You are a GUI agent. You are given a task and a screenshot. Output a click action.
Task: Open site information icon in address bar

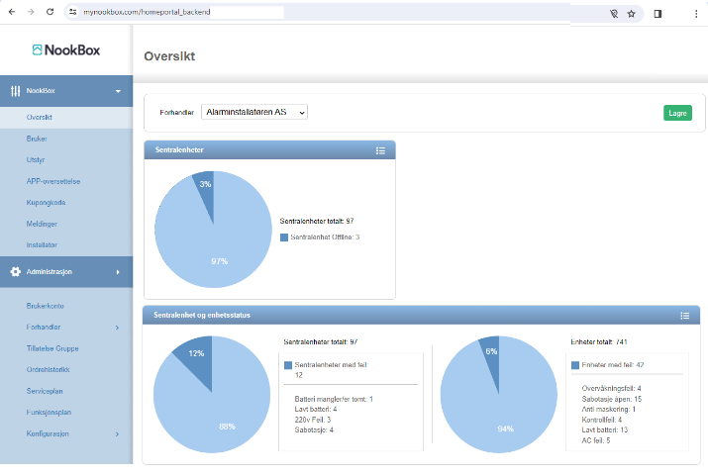(x=72, y=12)
